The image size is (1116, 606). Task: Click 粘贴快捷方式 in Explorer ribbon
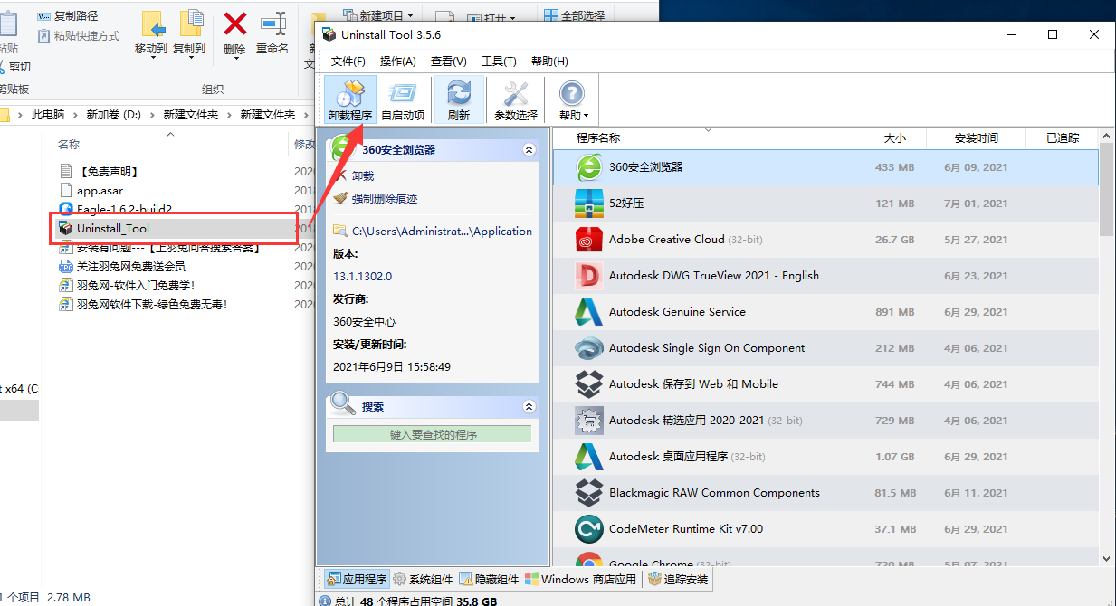[79, 36]
